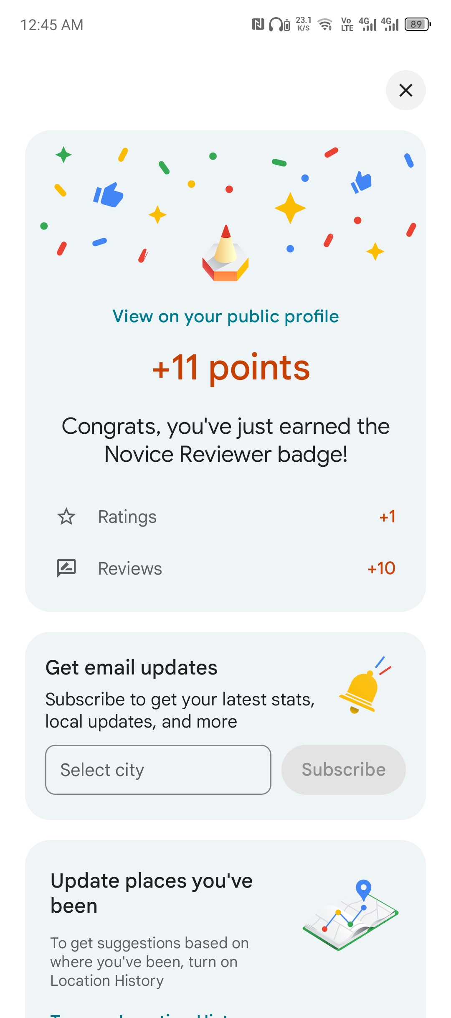Open the Select city field
Viewport: 451px width, 1018px height.
point(158,770)
